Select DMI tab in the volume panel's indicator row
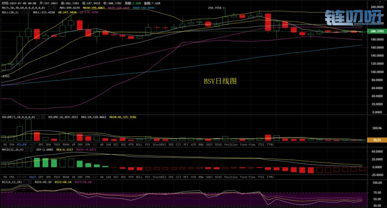 pyautogui.click(x=41, y=145)
